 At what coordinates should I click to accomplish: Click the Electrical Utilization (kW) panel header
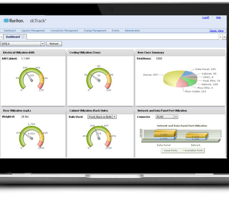33,52
